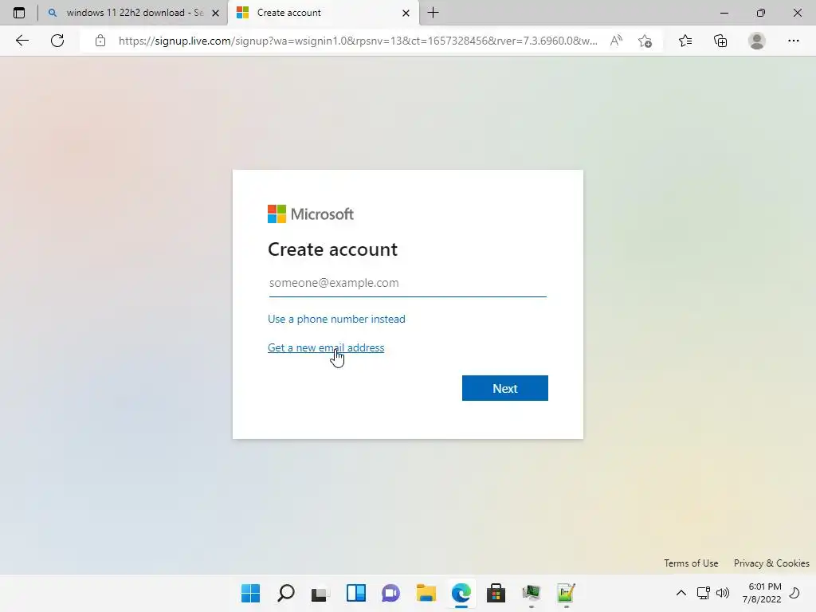
Task: Open Task View on taskbar
Action: click(320, 593)
